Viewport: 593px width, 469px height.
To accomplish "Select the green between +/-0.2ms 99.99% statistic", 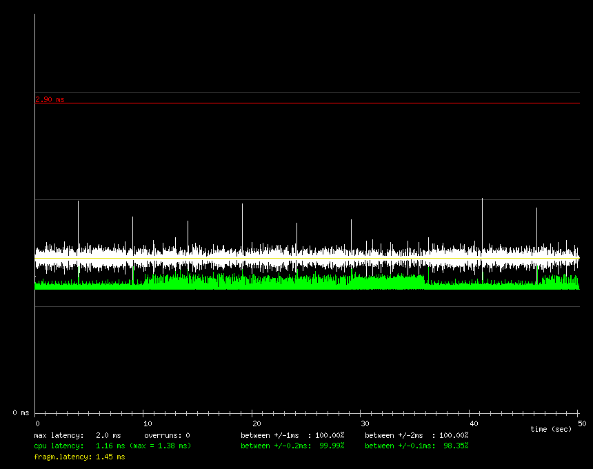I will coord(292,446).
